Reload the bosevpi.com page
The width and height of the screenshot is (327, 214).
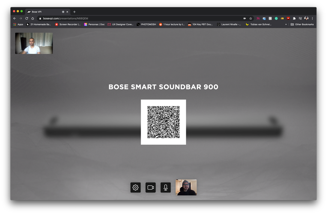[27, 18]
